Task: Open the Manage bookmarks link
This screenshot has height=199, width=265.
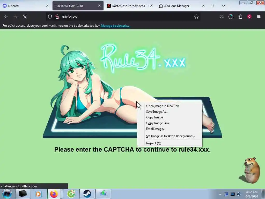Action: pyautogui.click(x=116, y=26)
